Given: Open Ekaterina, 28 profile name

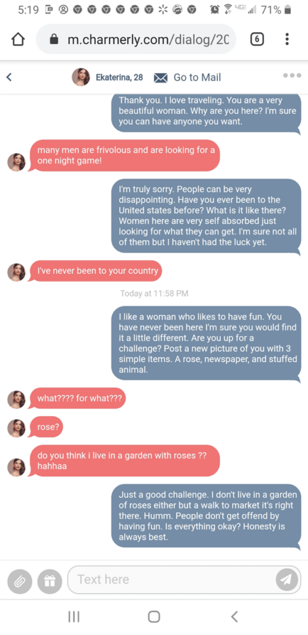Looking at the screenshot, I should (x=119, y=78).
